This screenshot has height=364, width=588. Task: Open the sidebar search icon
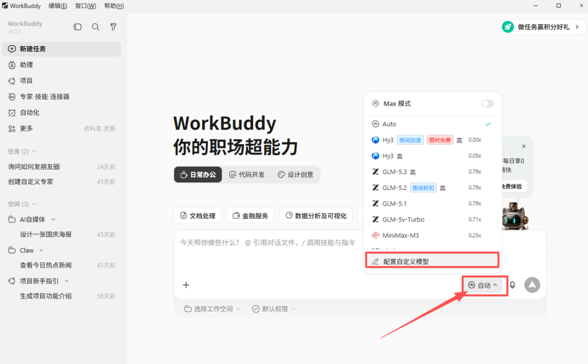[96, 27]
